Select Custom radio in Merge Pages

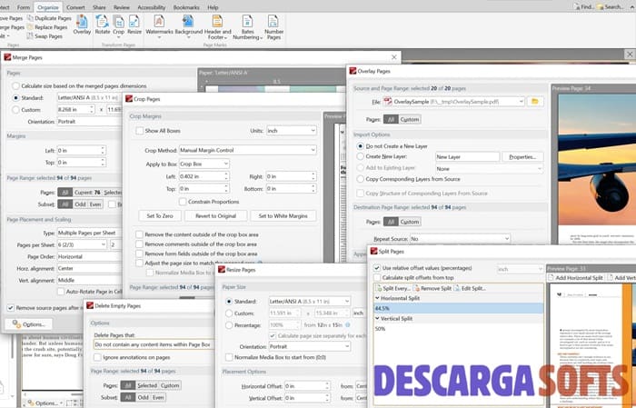[15, 110]
